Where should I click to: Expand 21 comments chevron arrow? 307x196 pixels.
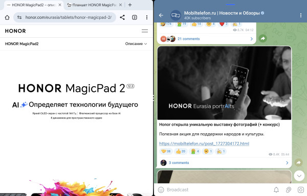point(252,39)
